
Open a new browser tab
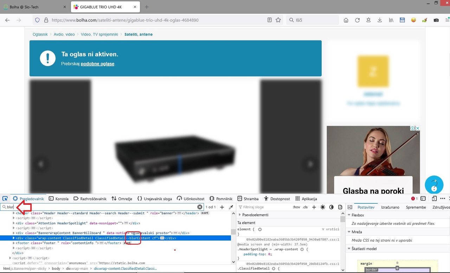(147, 7)
